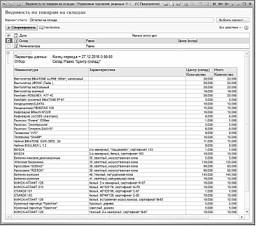
Task: Click the Сформировать button
Action: [x=22, y=28]
